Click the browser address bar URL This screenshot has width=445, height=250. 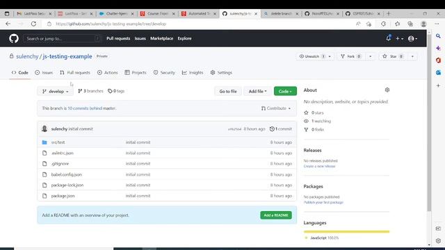pyautogui.click(x=111, y=24)
